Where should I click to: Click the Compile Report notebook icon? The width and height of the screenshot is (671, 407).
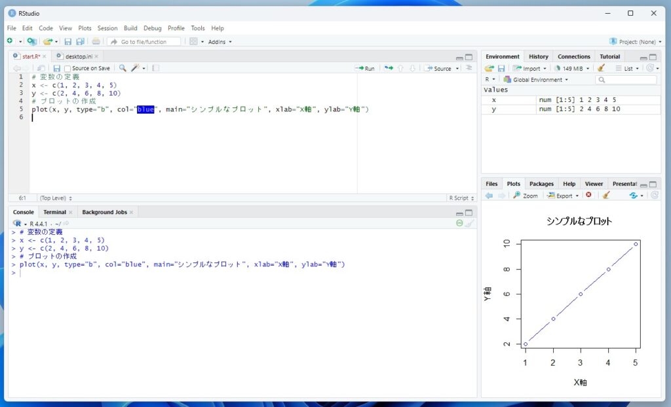tap(156, 68)
